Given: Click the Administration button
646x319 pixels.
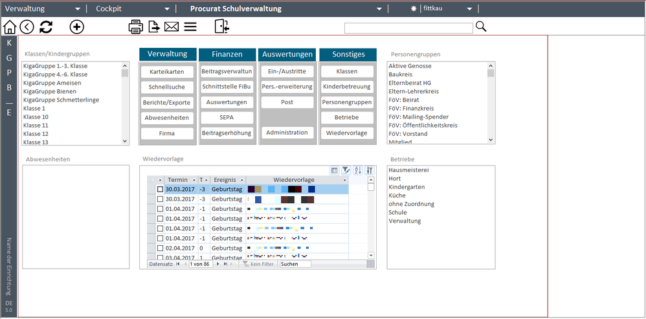Looking at the screenshot, I should (287, 133).
